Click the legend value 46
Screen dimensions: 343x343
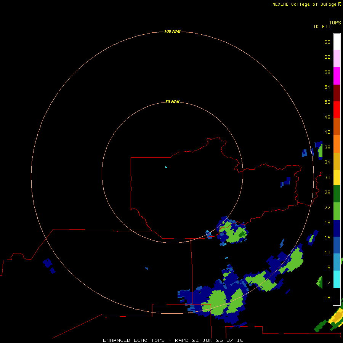(327, 117)
